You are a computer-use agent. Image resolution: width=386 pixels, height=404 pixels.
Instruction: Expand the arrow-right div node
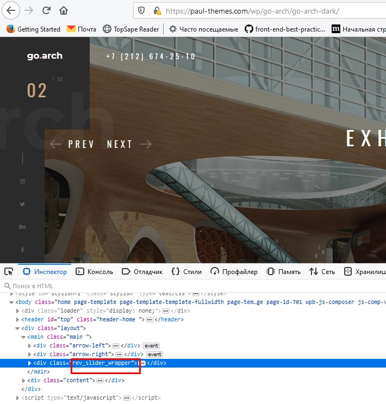[x=29, y=355]
